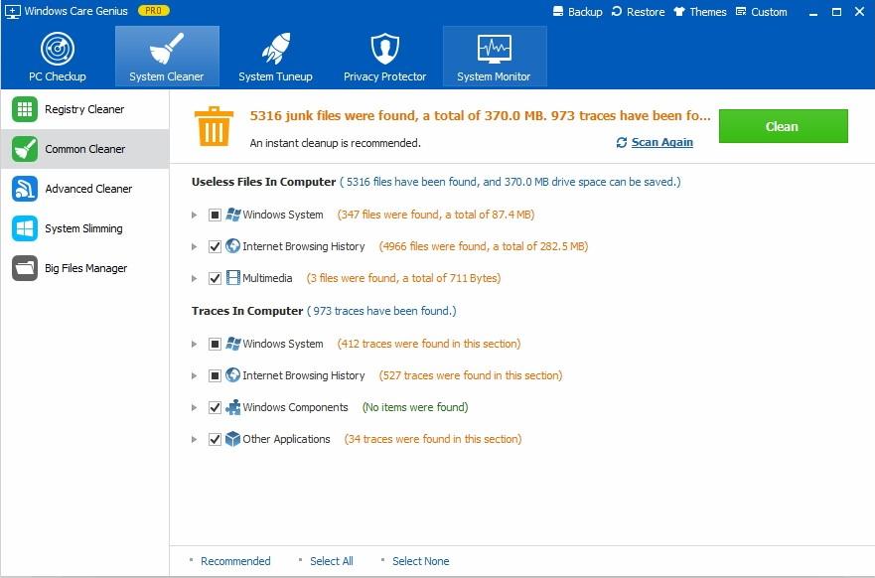Click the Windows Care Genius app logo

pyautogui.click(x=12, y=11)
